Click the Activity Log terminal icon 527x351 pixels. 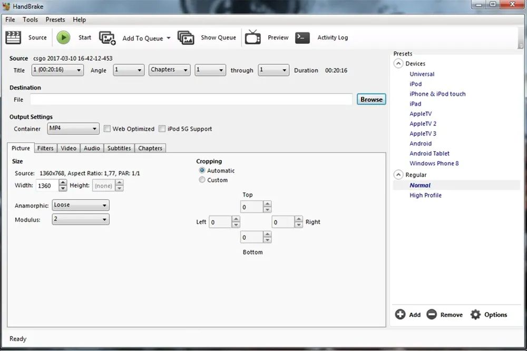(x=302, y=37)
